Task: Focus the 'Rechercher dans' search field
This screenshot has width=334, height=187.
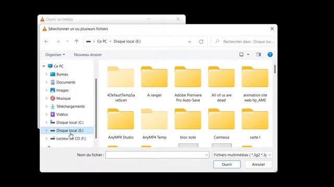Action: pos(243,42)
